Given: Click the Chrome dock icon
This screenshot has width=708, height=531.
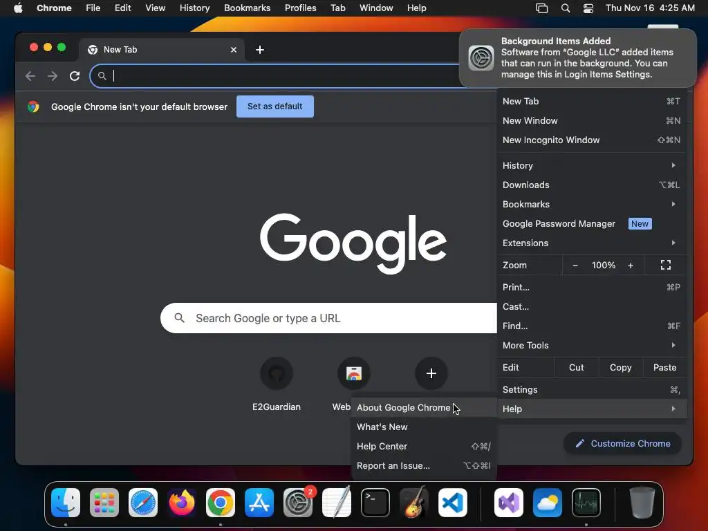Looking at the screenshot, I should pos(221,503).
